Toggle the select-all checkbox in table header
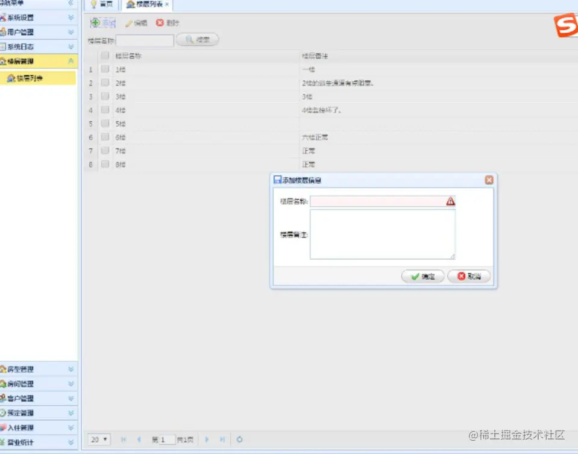 (x=105, y=55)
